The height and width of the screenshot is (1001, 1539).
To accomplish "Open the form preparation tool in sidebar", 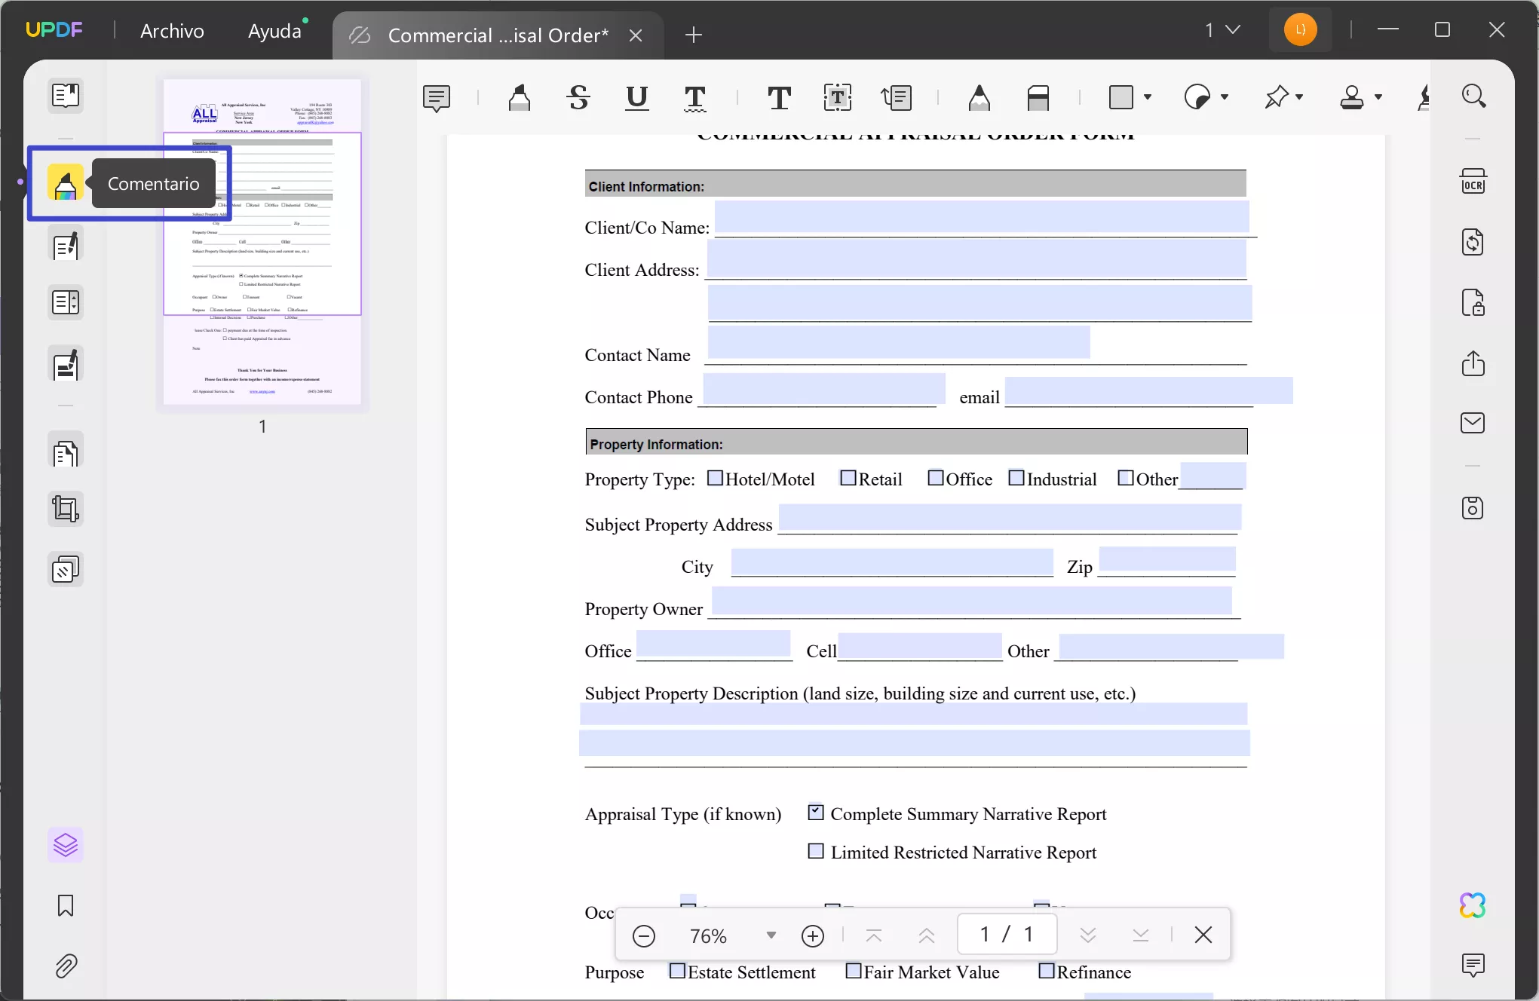I will point(66,302).
